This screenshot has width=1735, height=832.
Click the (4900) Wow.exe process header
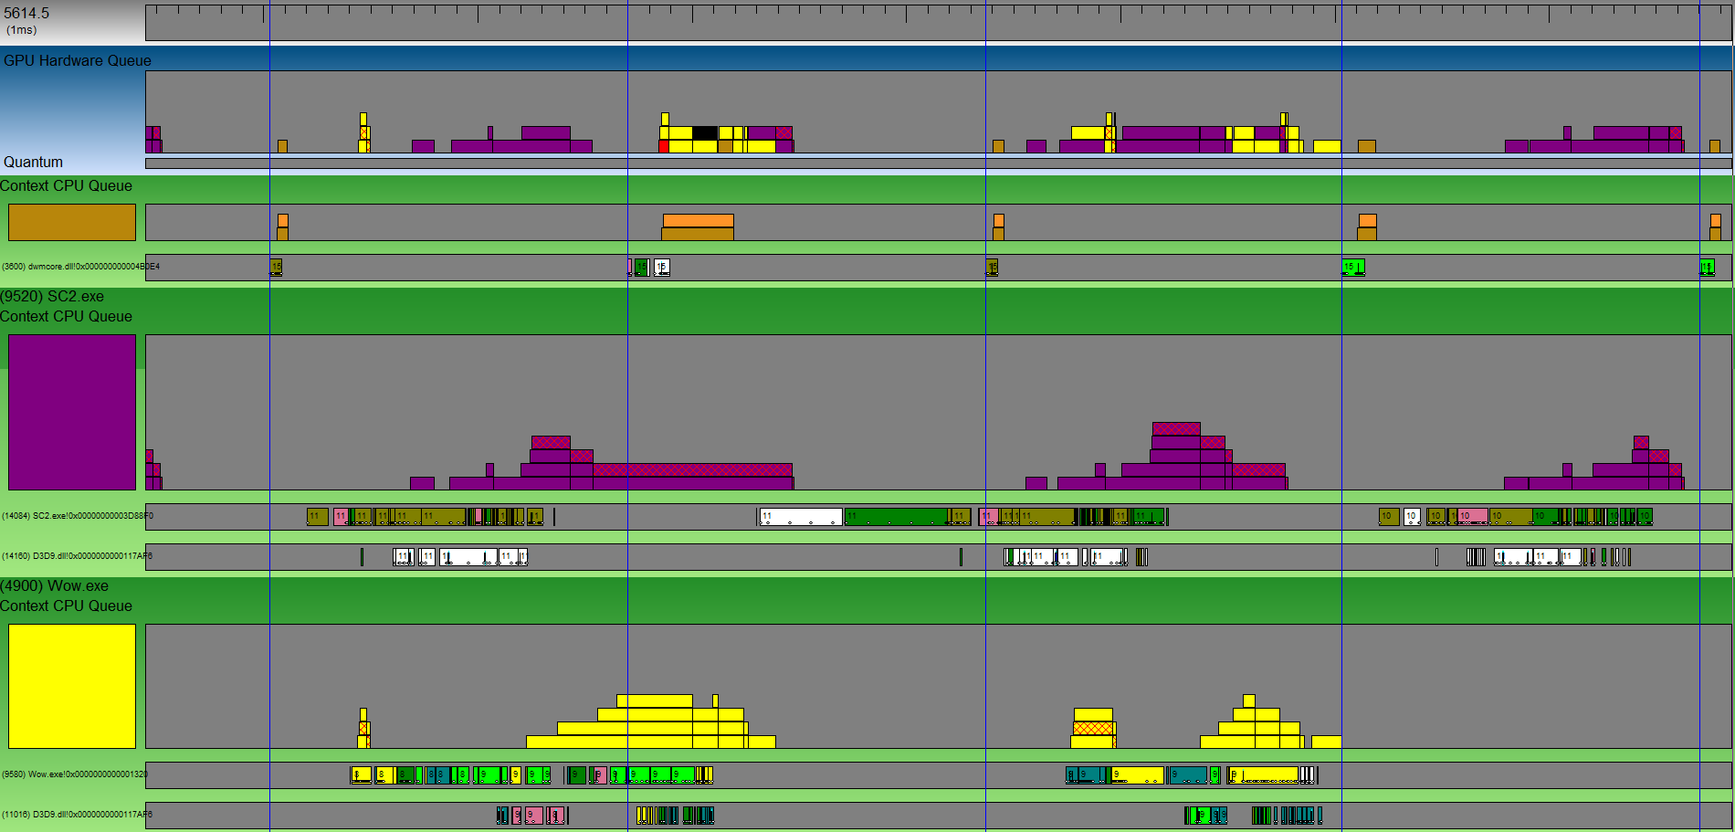54,585
